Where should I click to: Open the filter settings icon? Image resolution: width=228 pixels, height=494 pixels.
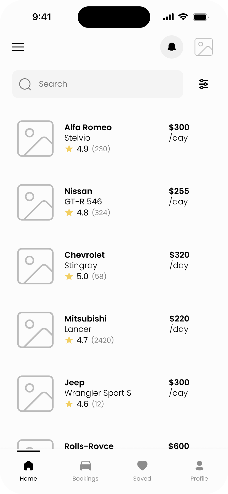[204, 84]
